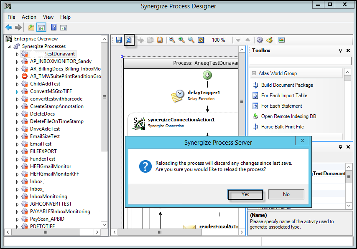Click the Reload process toolbar icon
Viewport: 357px width, 249px height.
(129, 40)
